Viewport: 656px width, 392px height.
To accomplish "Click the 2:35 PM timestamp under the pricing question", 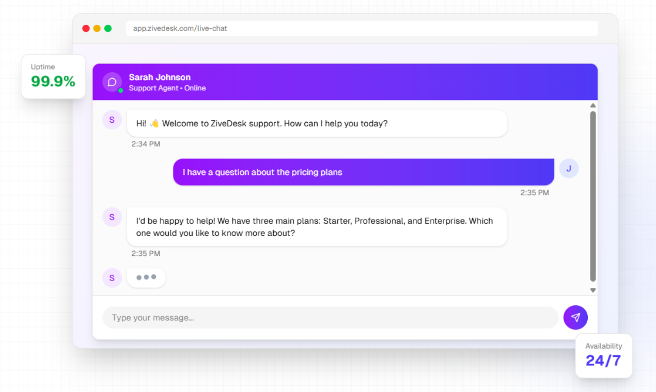I will pyautogui.click(x=535, y=192).
